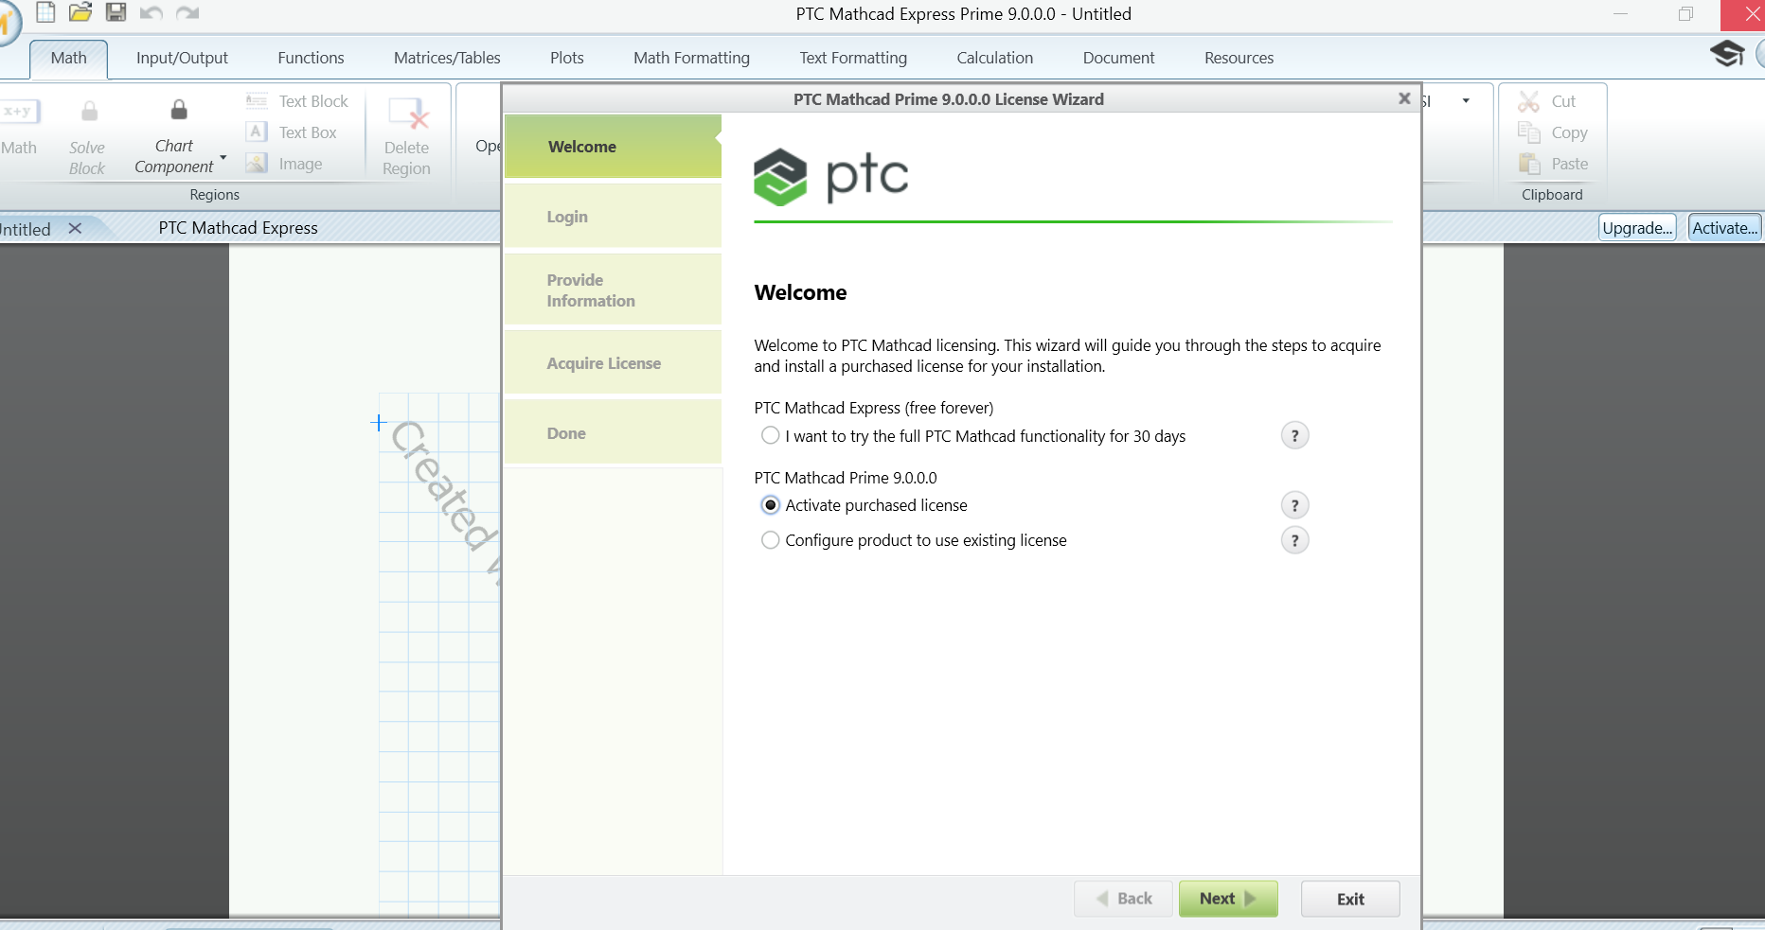Open the Chart Component dropdown
The height and width of the screenshot is (930, 1765).
tap(223, 158)
